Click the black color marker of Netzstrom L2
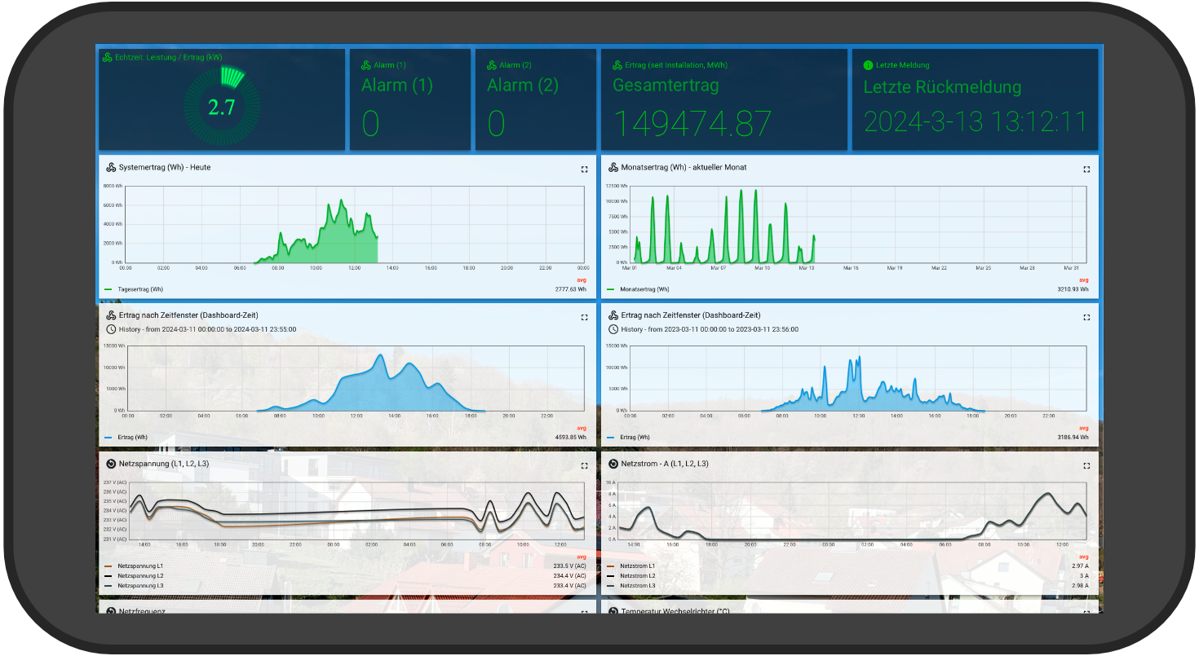Viewport: 1199px width, 656px height. point(611,575)
